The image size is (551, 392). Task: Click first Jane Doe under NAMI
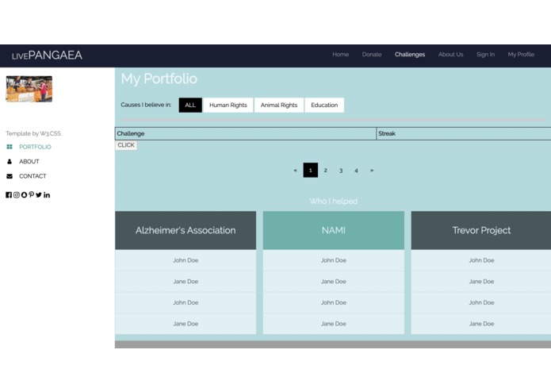334,282
